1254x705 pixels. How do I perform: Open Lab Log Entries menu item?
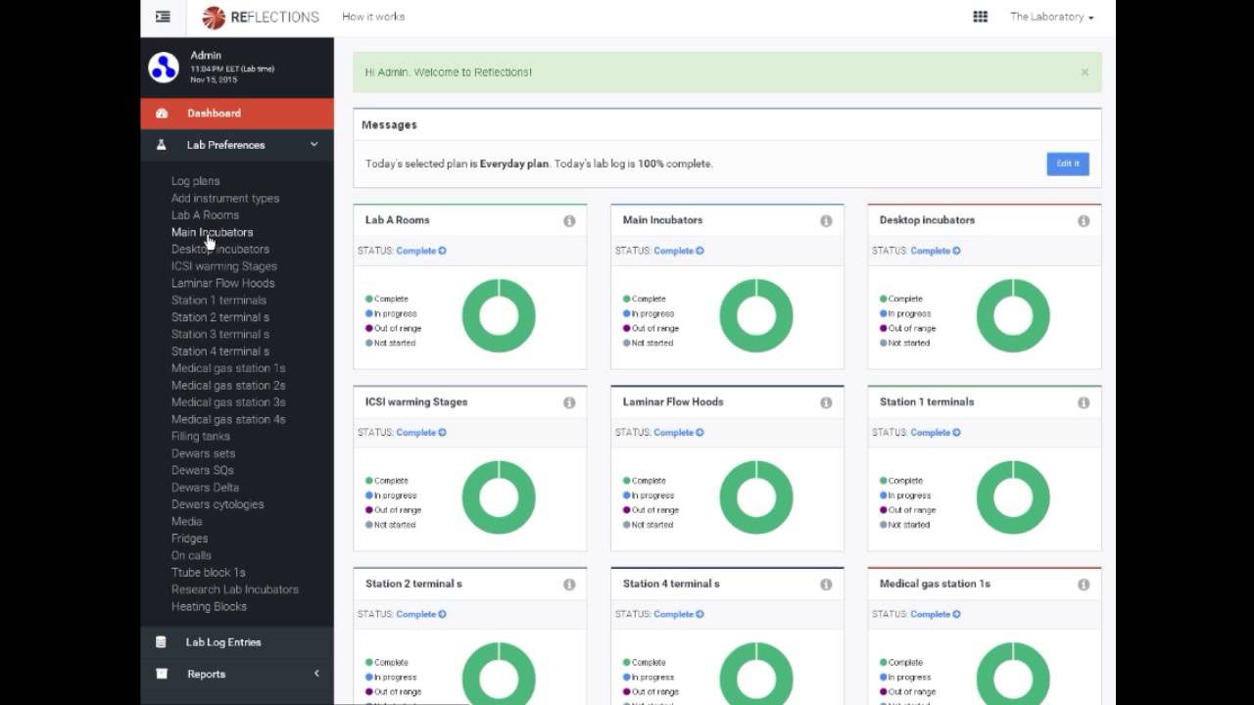click(x=237, y=642)
